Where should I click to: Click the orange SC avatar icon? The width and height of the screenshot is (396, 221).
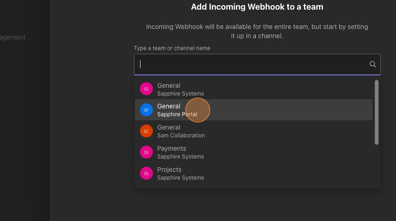146,131
